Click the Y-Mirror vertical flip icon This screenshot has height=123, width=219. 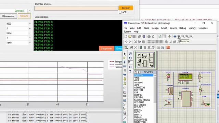[x=130, y=71]
